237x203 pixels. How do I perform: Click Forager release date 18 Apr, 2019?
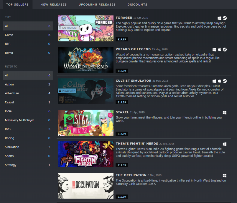141,18
